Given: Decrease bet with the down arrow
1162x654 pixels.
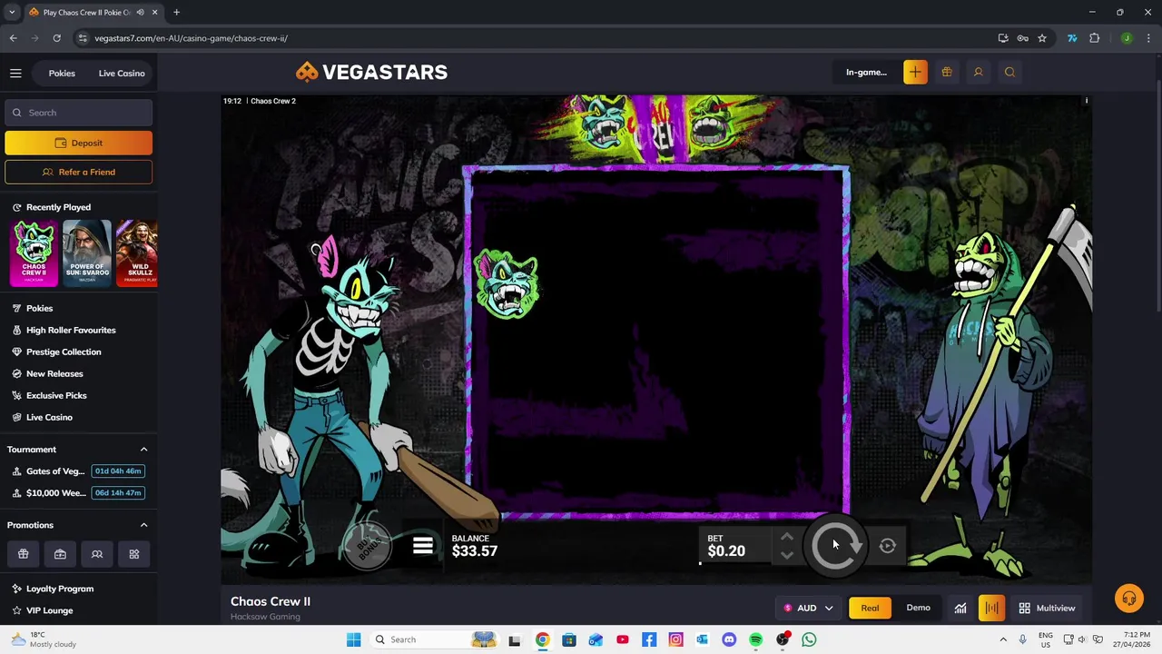Looking at the screenshot, I should pyautogui.click(x=787, y=555).
